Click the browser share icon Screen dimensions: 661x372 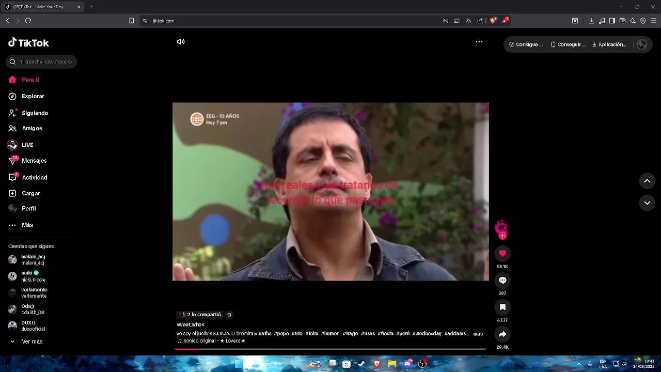[x=480, y=21]
